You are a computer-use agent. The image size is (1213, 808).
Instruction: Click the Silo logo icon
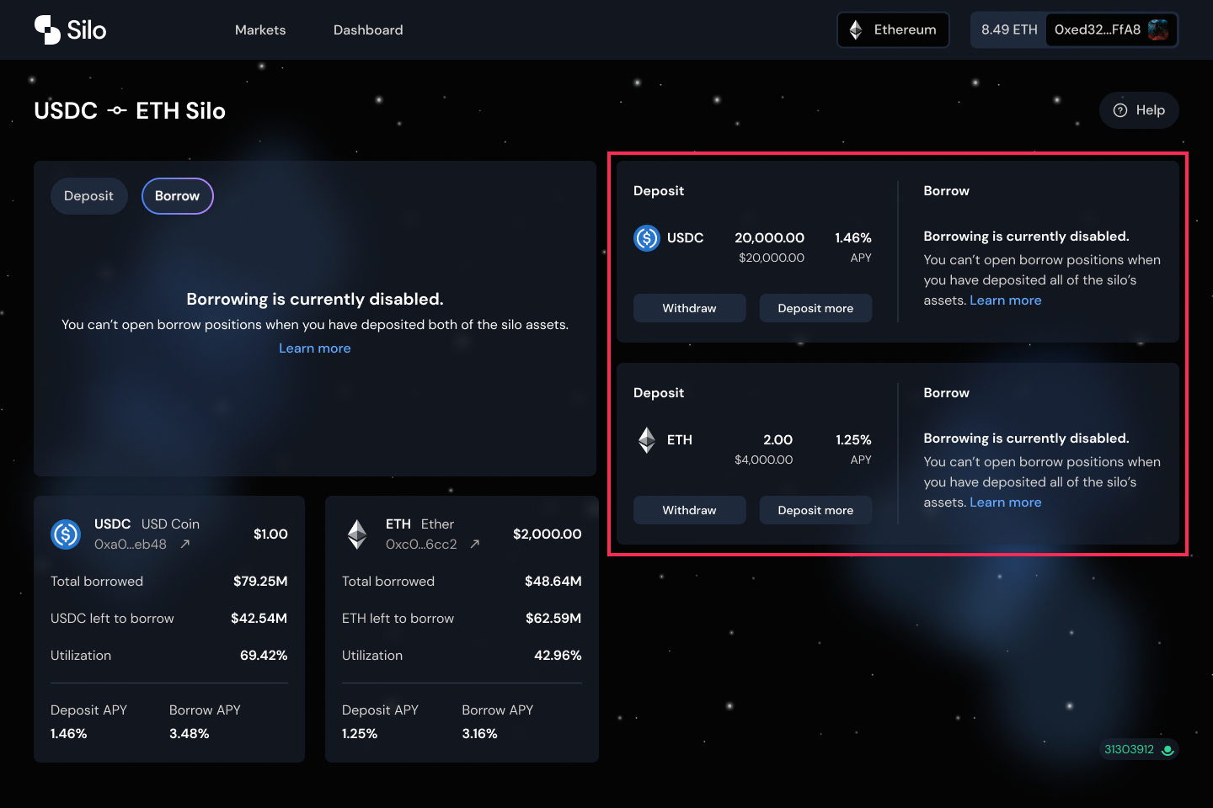coord(47,29)
